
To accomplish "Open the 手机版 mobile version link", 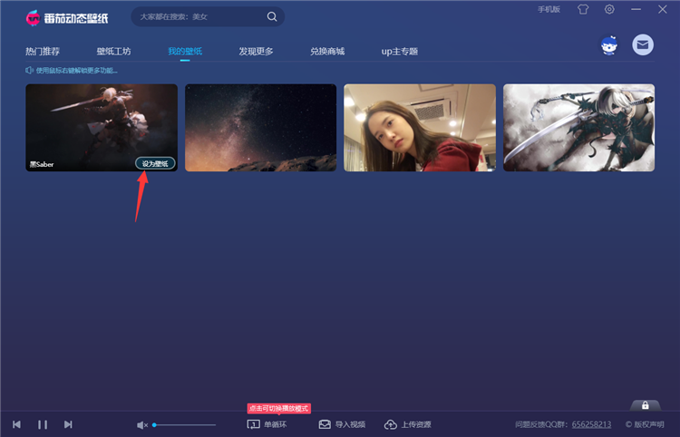I will (x=549, y=9).
